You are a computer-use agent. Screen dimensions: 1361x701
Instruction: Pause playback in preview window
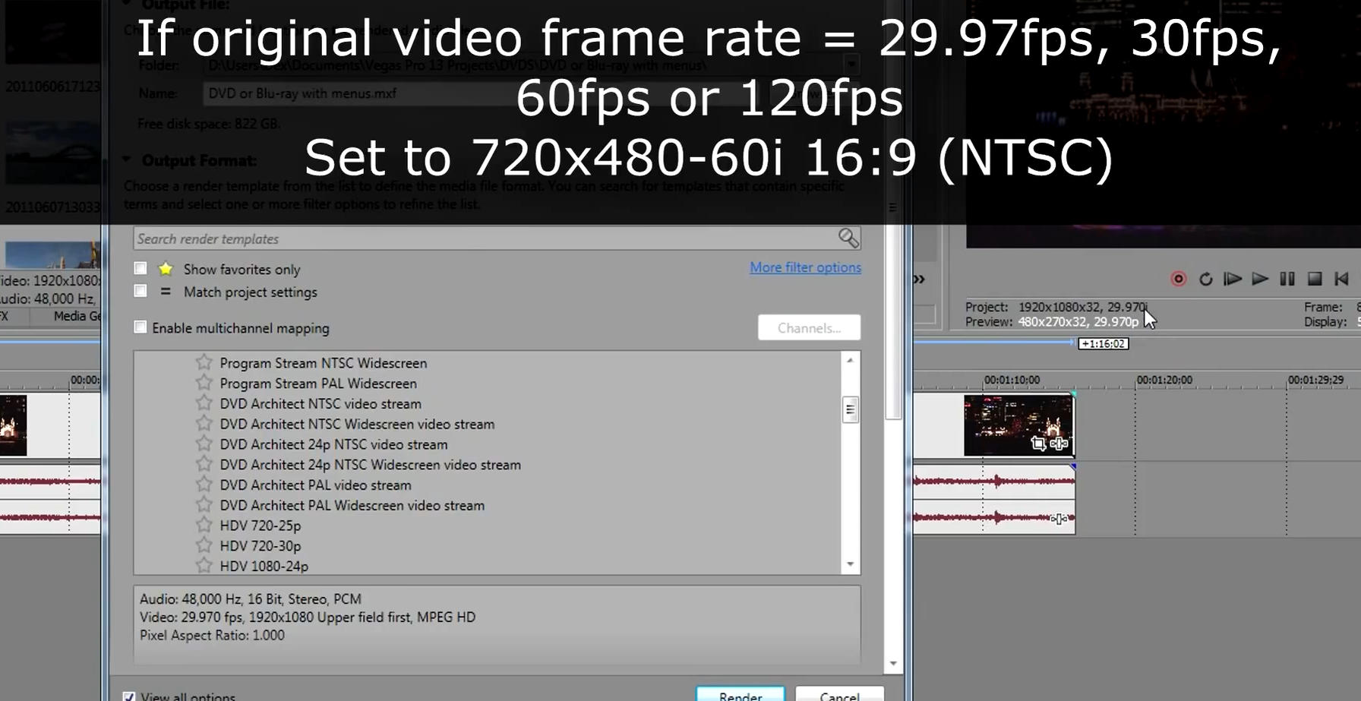tap(1287, 279)
